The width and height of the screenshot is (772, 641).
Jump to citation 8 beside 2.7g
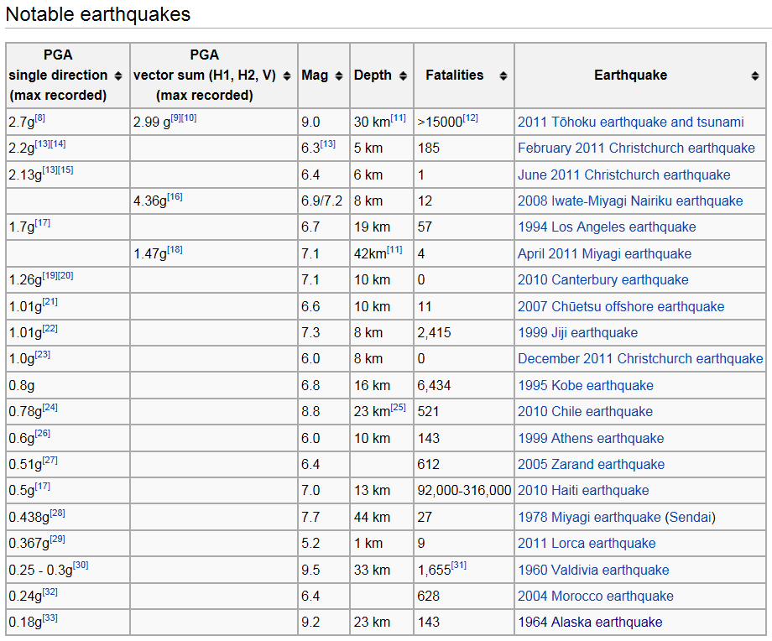(39, 118)
